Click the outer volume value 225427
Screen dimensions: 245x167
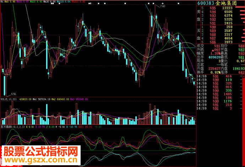pyautogui.click(x=214, y=68)
